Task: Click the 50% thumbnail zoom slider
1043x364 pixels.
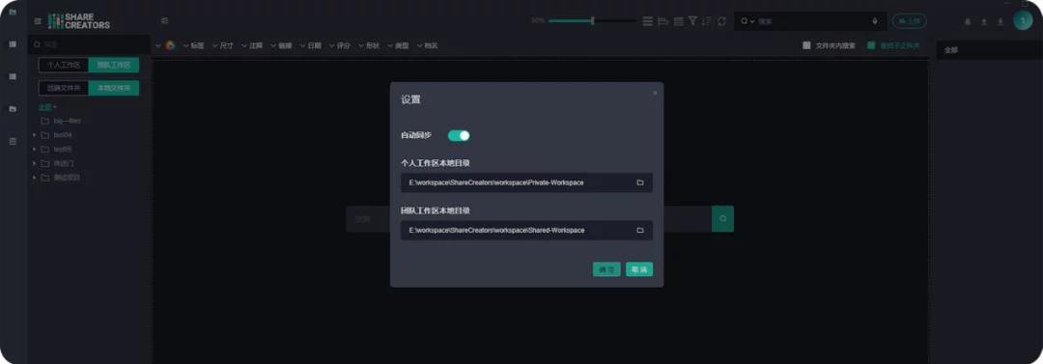Action: pyautogui.click(x=592, y=20)
